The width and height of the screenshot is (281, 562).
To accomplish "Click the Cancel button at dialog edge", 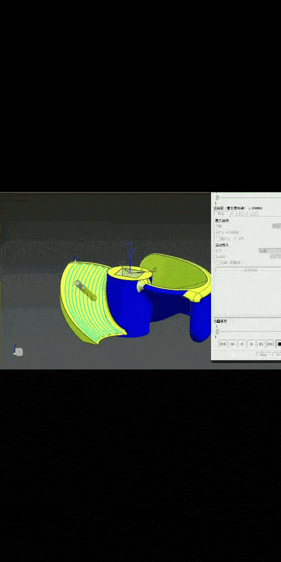I will 278,354.
